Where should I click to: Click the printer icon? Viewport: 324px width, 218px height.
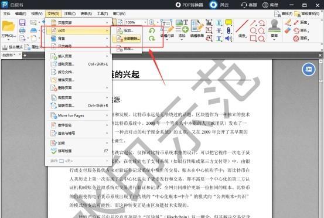point(22,30)
